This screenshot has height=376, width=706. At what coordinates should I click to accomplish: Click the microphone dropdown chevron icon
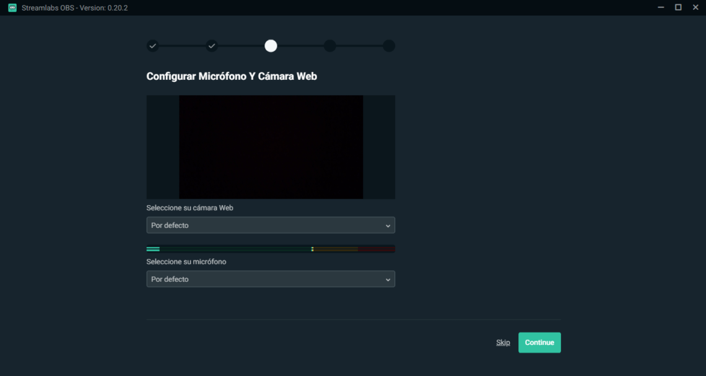pos(388,279)
